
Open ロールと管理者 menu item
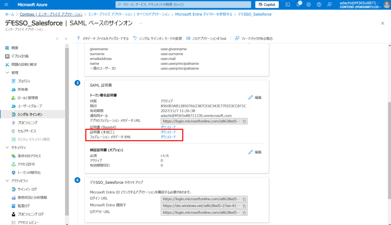pyautogui.click(x=27, y=98)
